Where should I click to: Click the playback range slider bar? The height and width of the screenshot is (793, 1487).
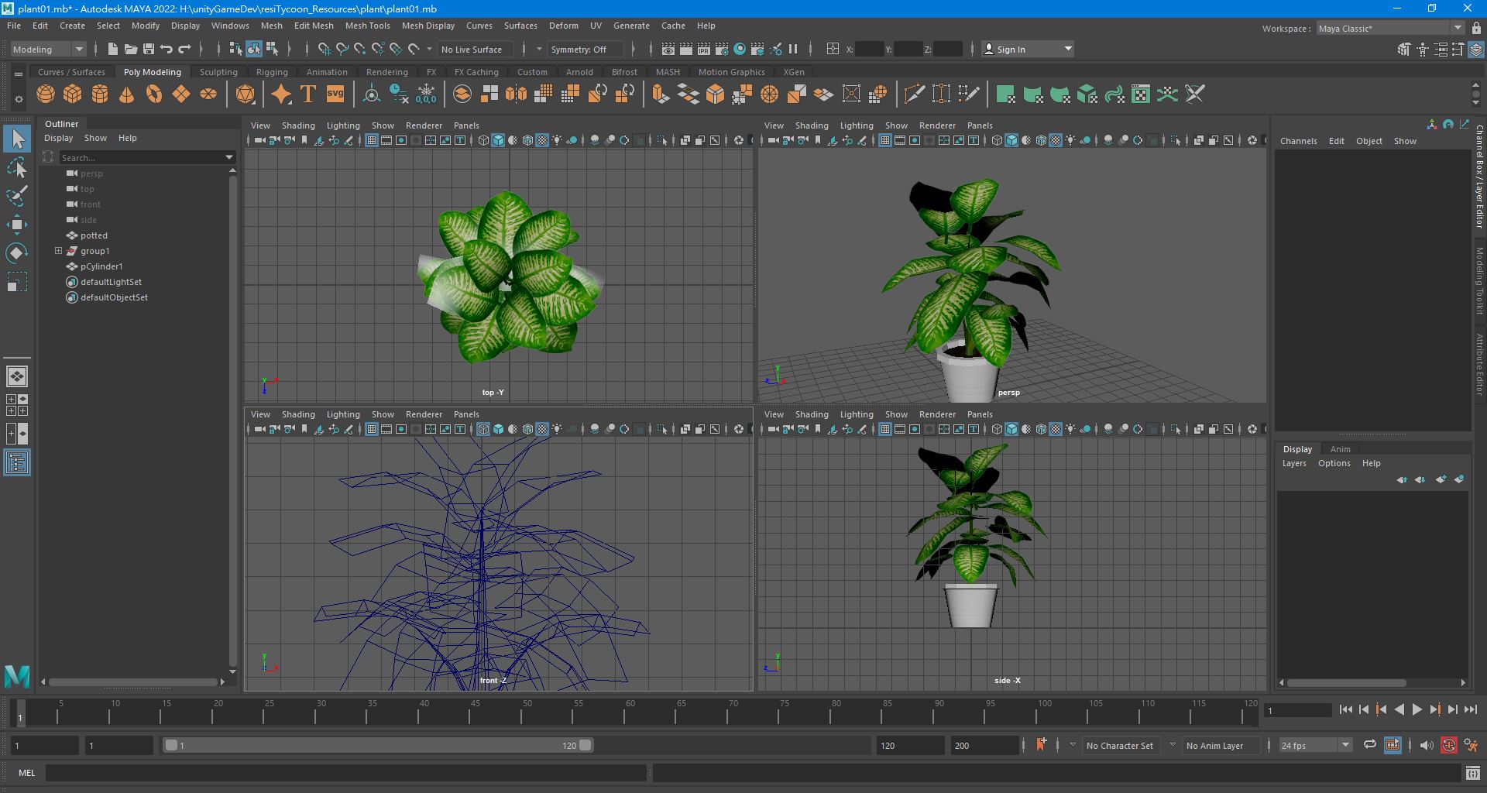pos(378,745)
